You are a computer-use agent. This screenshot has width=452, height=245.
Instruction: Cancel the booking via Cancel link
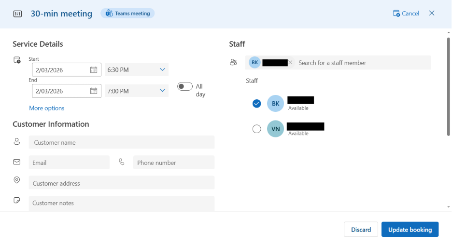click(x=406, y=14)
